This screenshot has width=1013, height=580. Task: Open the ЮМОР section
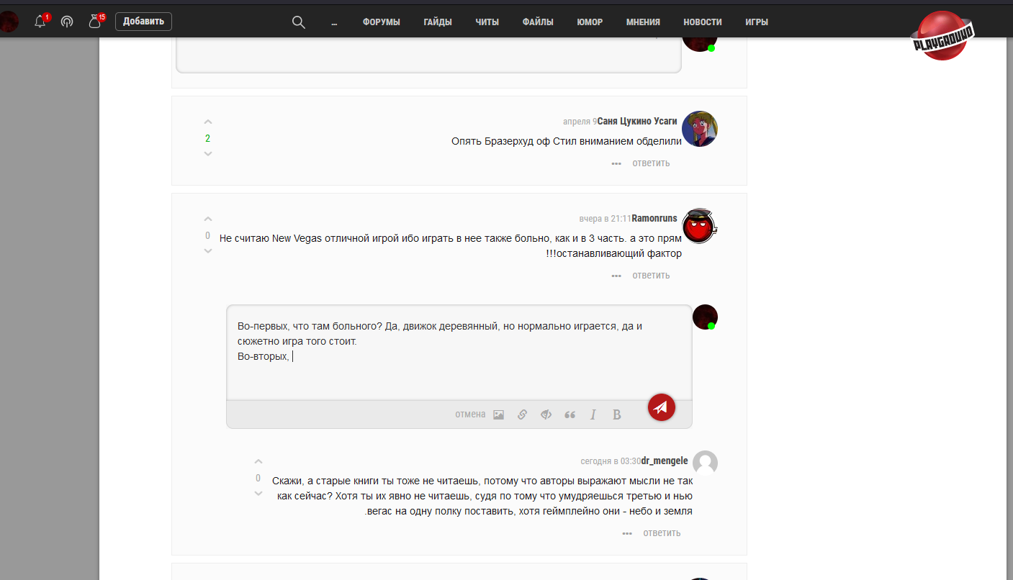590,22
